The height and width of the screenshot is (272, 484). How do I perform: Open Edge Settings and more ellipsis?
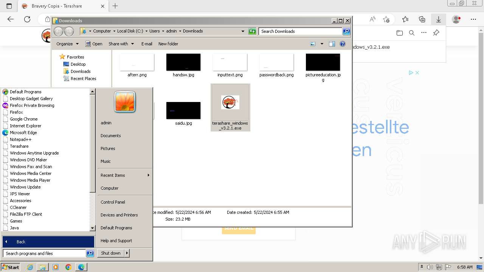(473, 19)
